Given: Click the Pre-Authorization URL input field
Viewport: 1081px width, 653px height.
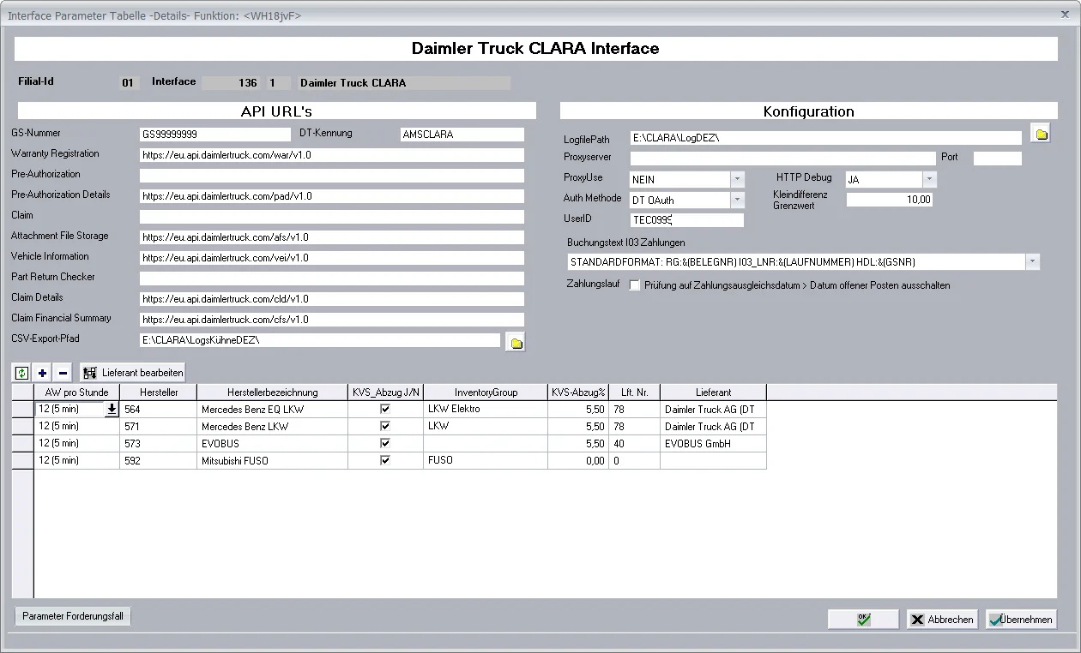Looking at the screenshot, I should [331, 176].
